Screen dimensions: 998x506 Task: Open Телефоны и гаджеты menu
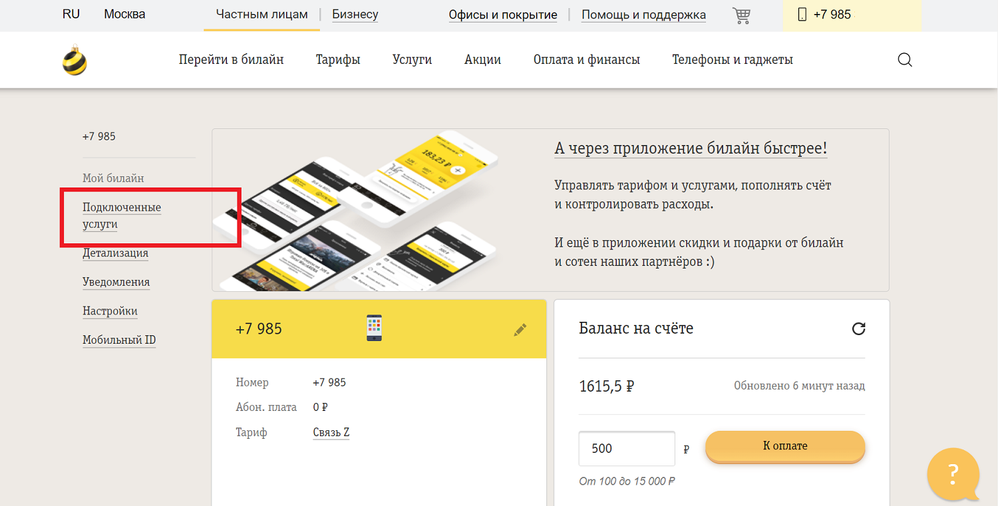pos(733,60)
